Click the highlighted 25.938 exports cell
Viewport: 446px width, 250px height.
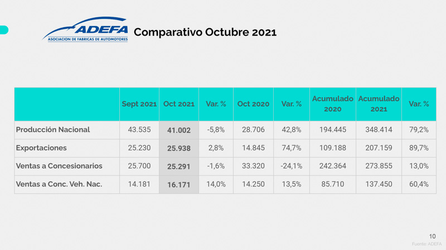(179, 148)
